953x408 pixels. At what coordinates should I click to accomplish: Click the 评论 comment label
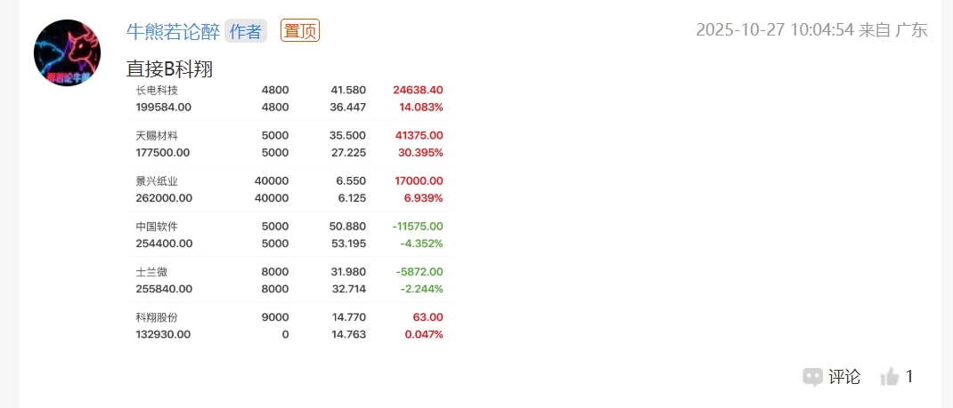pos(844,377)
